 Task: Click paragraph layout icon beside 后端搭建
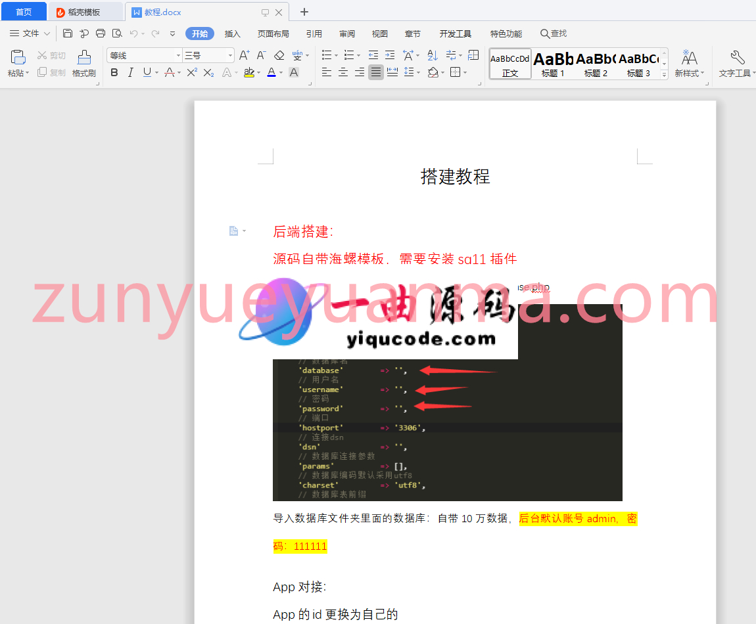point(234,231)
